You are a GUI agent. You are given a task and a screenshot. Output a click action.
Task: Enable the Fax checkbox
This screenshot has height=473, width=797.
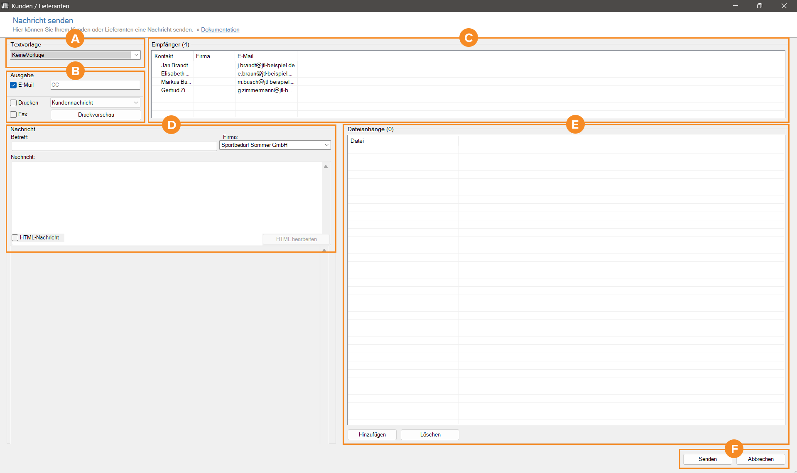coord(13,115)
